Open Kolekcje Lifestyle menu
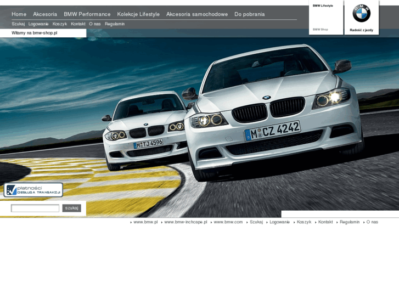399x299 pixels. click(x=138, y=14)
